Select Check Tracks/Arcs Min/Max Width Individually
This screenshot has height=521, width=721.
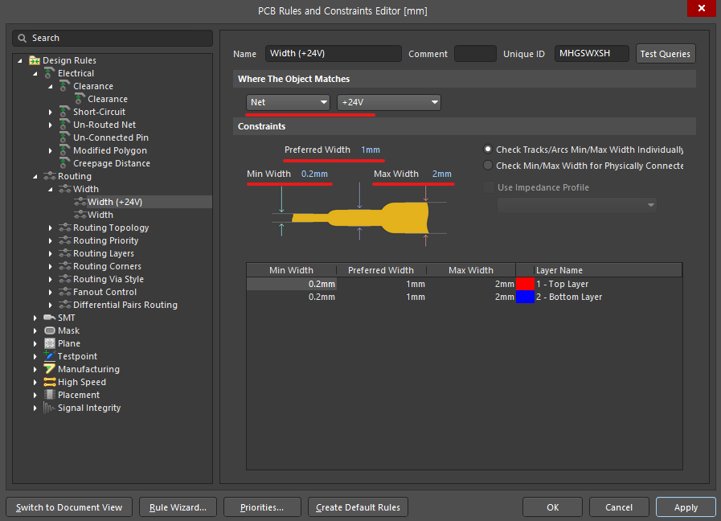coord(488,150)
